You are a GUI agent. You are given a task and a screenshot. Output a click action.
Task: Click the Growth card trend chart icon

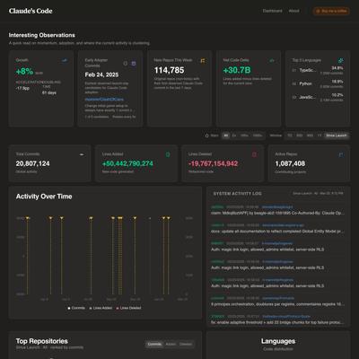(65, 60)
